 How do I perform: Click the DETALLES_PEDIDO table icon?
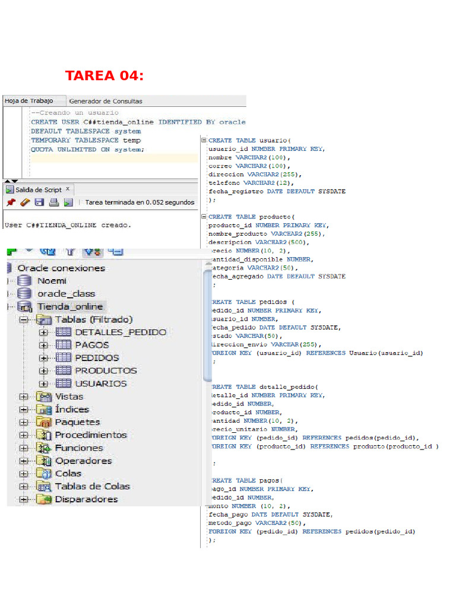click(x=63, y=332)
